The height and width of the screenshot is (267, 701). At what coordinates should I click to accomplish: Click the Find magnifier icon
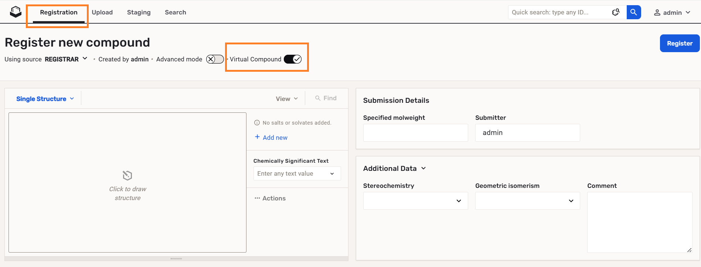coord(317,98)
